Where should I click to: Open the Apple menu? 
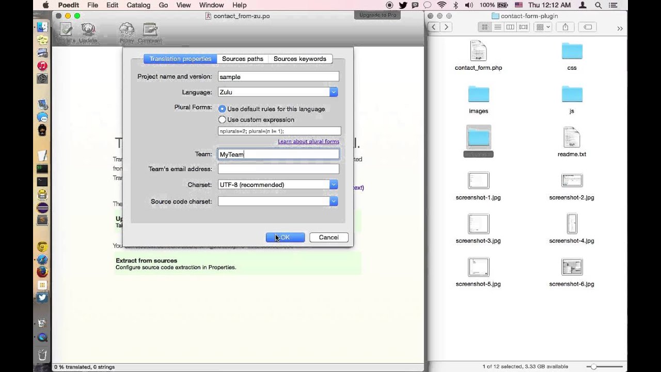(x=45, y=5)
